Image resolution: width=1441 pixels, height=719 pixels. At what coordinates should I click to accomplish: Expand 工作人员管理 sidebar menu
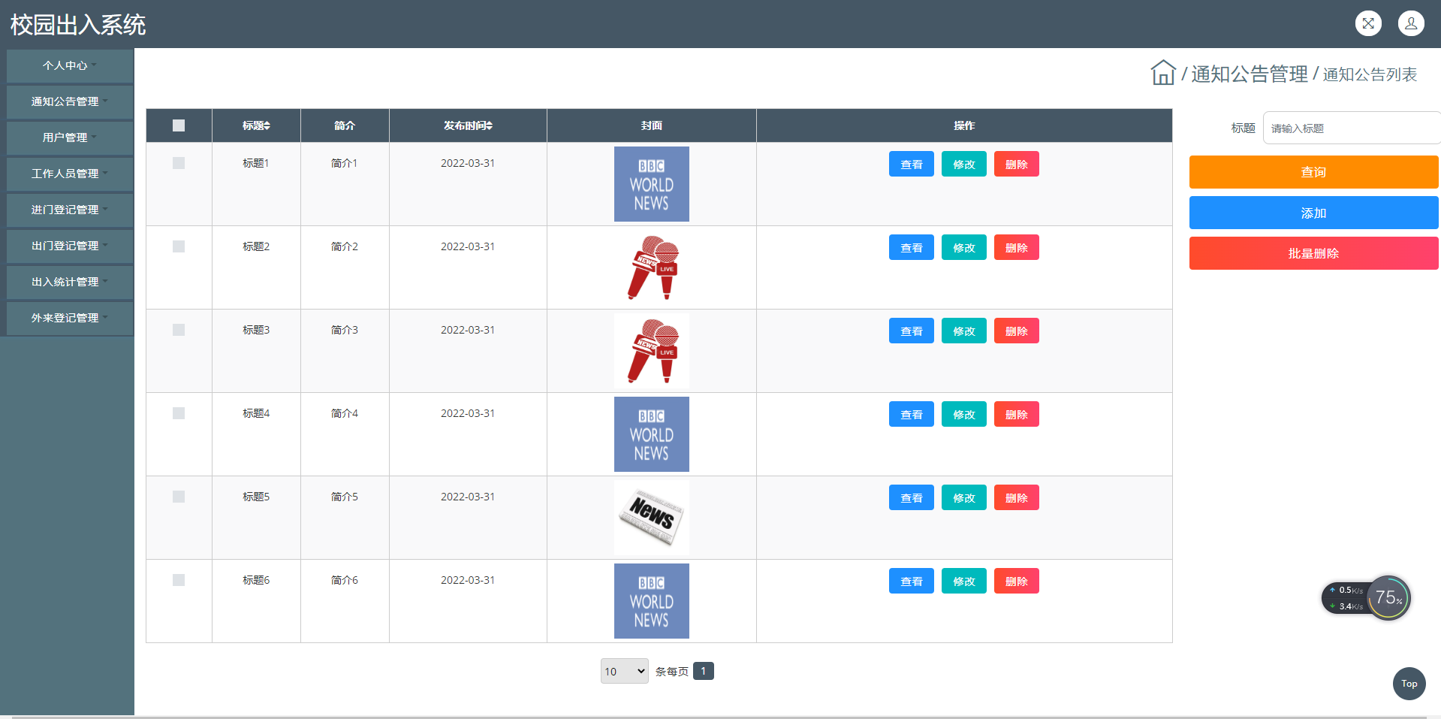click(x=70, y=174)
